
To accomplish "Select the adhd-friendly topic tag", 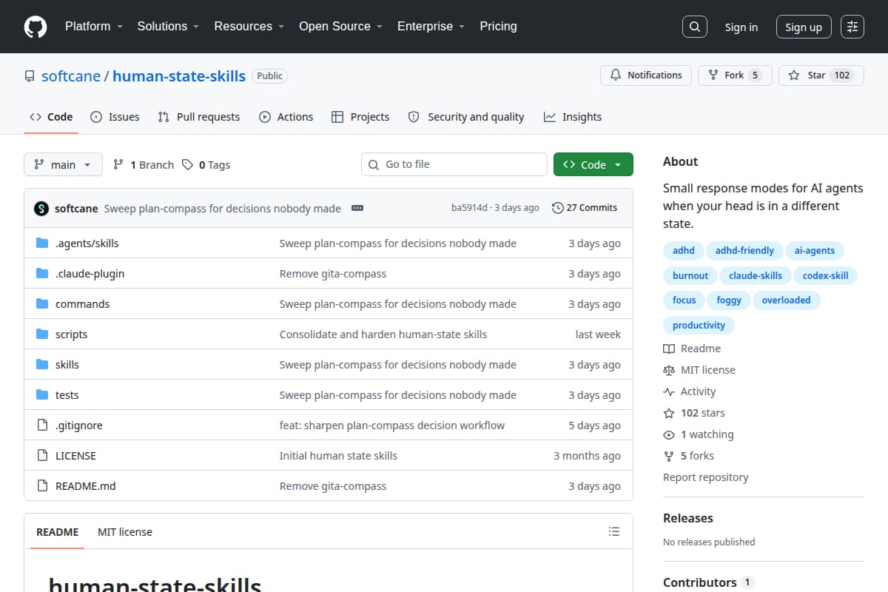I will (x=744, y=250).
